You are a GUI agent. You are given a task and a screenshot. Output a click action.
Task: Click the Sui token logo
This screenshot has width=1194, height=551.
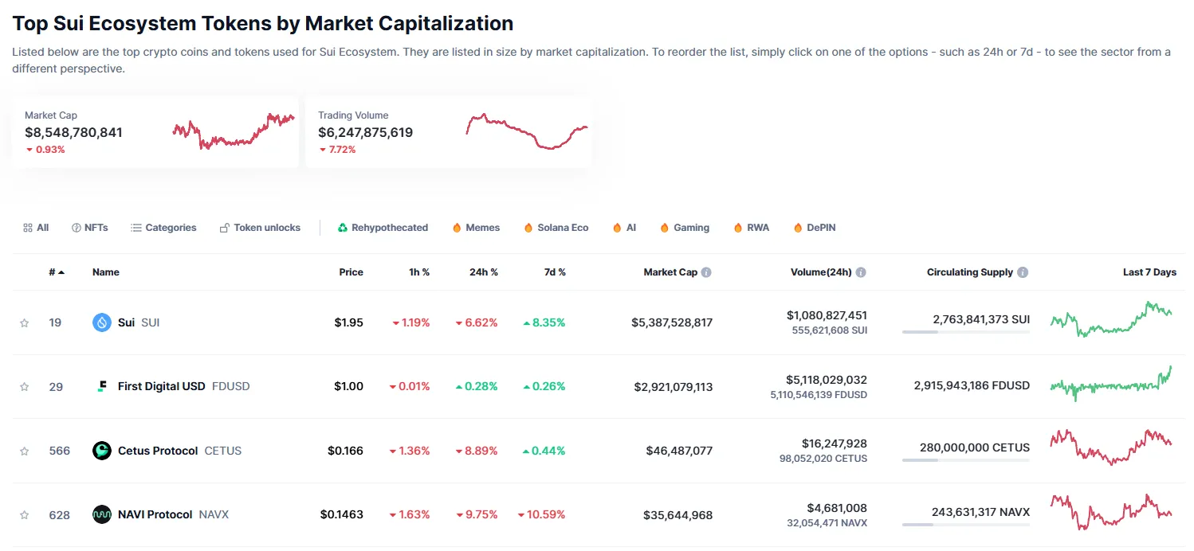(102, 322)
